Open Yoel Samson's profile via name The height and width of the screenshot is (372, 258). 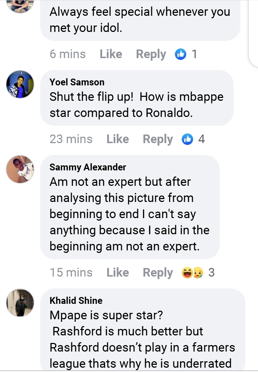tap(77, 82)
